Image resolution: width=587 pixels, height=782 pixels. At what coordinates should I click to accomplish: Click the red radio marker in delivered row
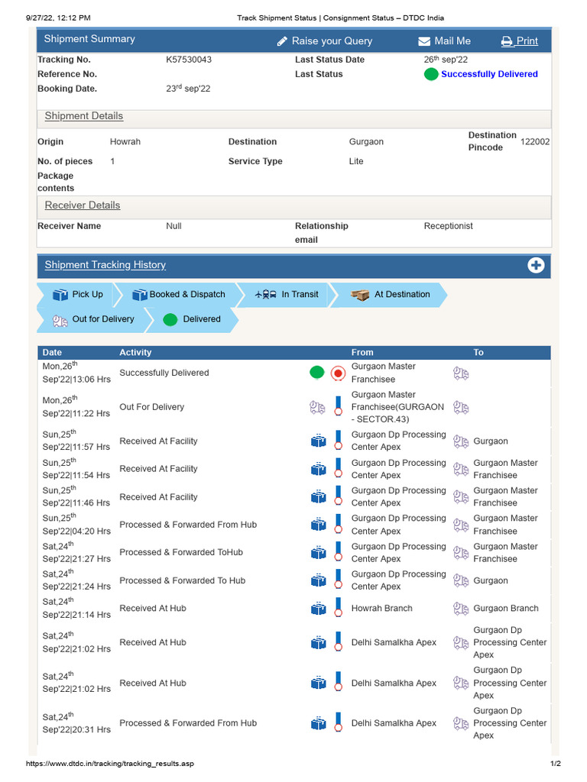[x=338, y=373]
